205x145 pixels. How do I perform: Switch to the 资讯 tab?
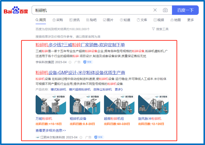(74, 20)
